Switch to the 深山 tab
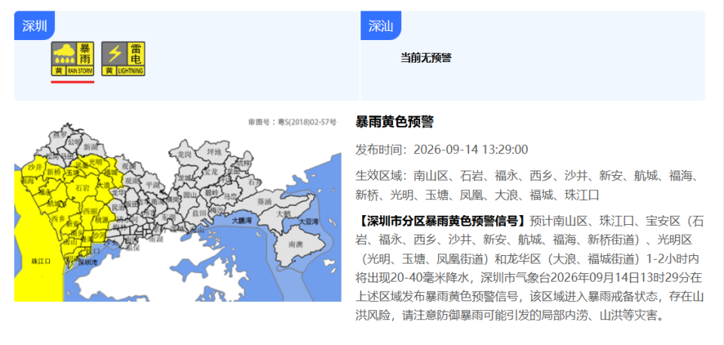 pos(381,26)
